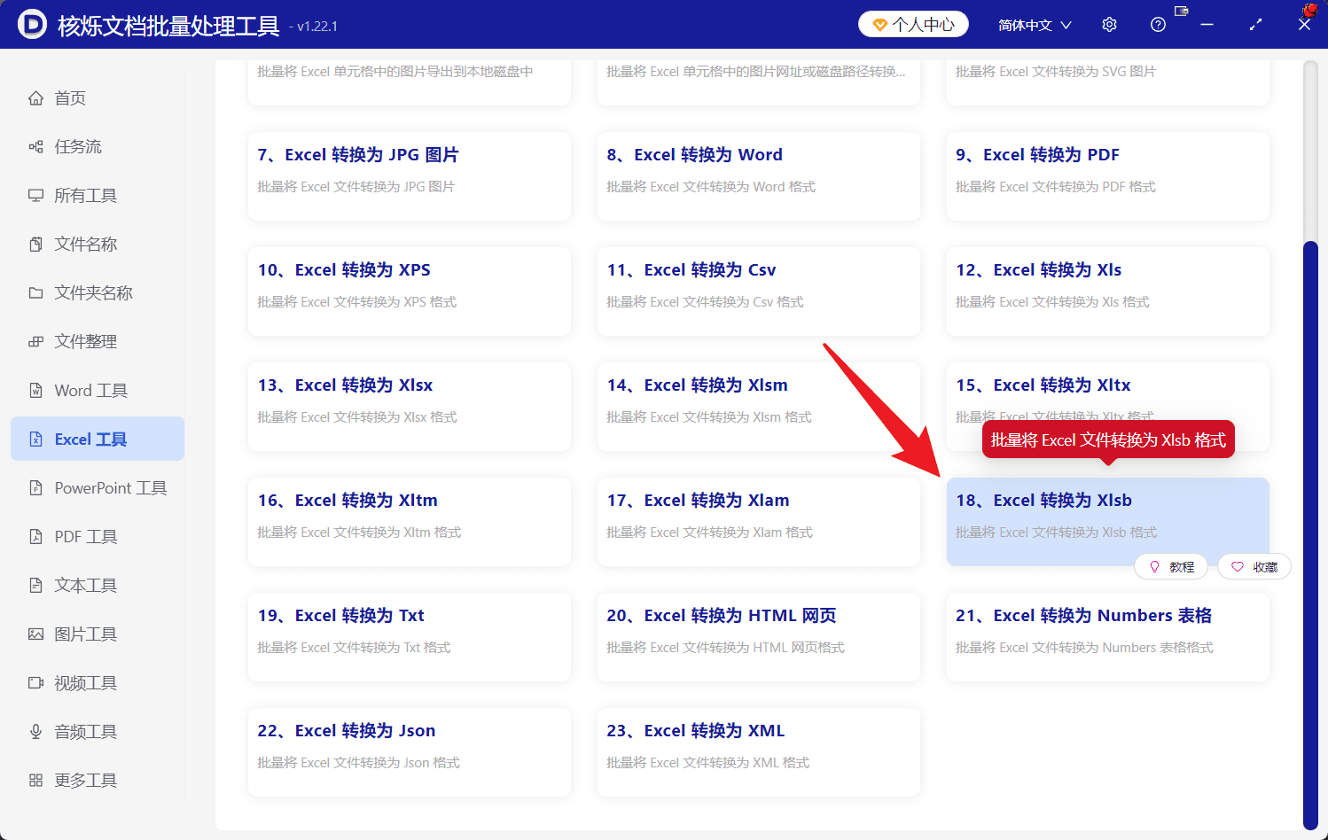
Task: Click the Excel 转换为 Xltx title
Action: coord(1043,385)
